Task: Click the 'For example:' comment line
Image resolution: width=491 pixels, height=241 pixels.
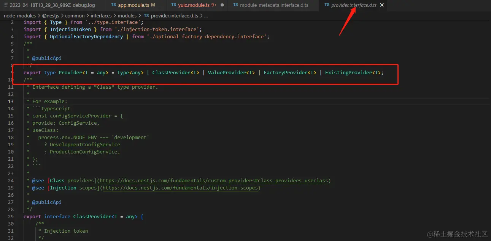Action: [x=50, y=102]
